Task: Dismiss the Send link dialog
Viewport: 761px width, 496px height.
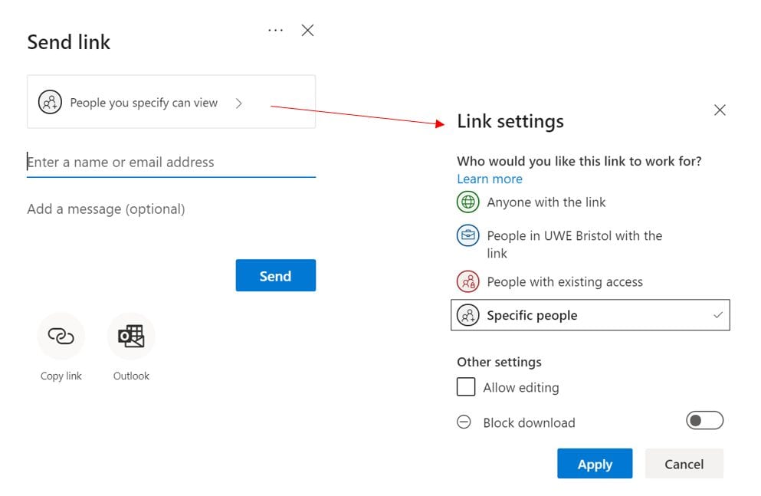Action: [307, 30]
